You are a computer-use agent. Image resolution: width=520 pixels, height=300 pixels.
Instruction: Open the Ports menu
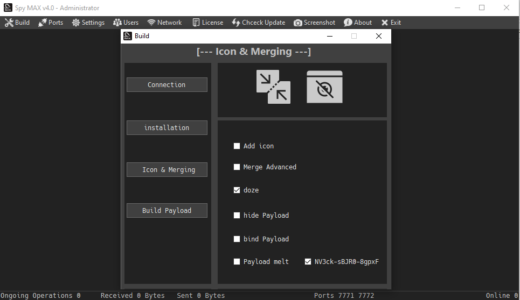[51, 23]
